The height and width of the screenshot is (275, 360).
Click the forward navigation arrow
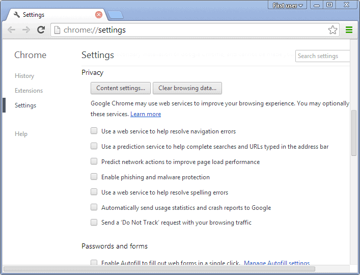26,30
